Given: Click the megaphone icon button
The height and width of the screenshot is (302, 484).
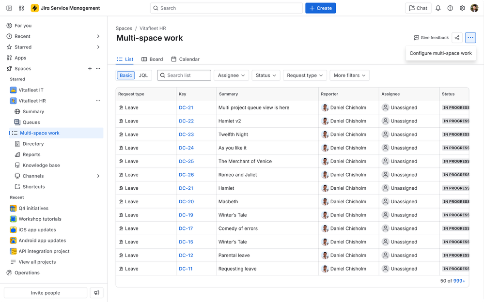Looking at the screenshot, I should 96,293.
